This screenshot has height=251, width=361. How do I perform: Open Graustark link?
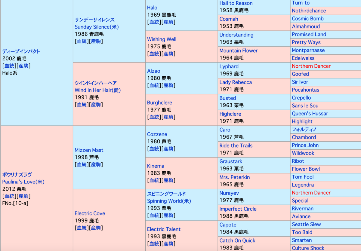tap(231, 161)
